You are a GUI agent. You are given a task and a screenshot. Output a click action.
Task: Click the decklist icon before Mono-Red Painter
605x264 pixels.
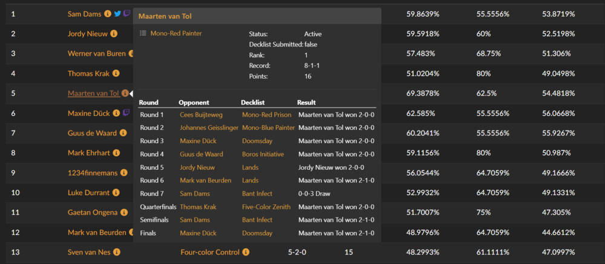pos(143,33)
